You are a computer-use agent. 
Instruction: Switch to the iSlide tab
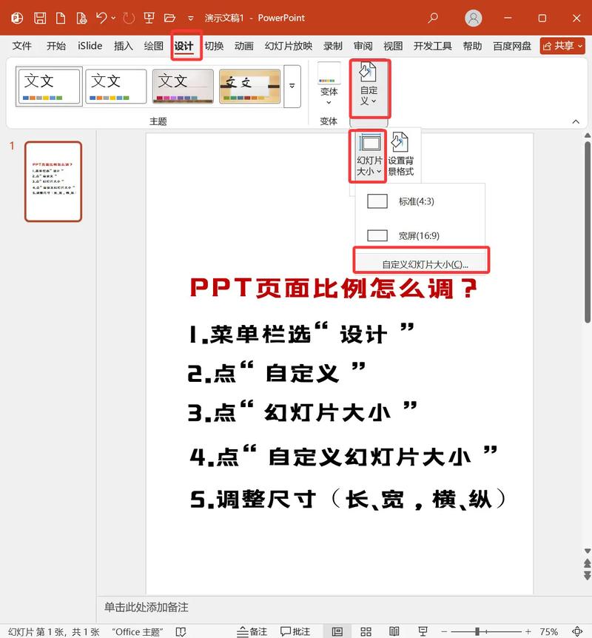click(x=90, y=46)
